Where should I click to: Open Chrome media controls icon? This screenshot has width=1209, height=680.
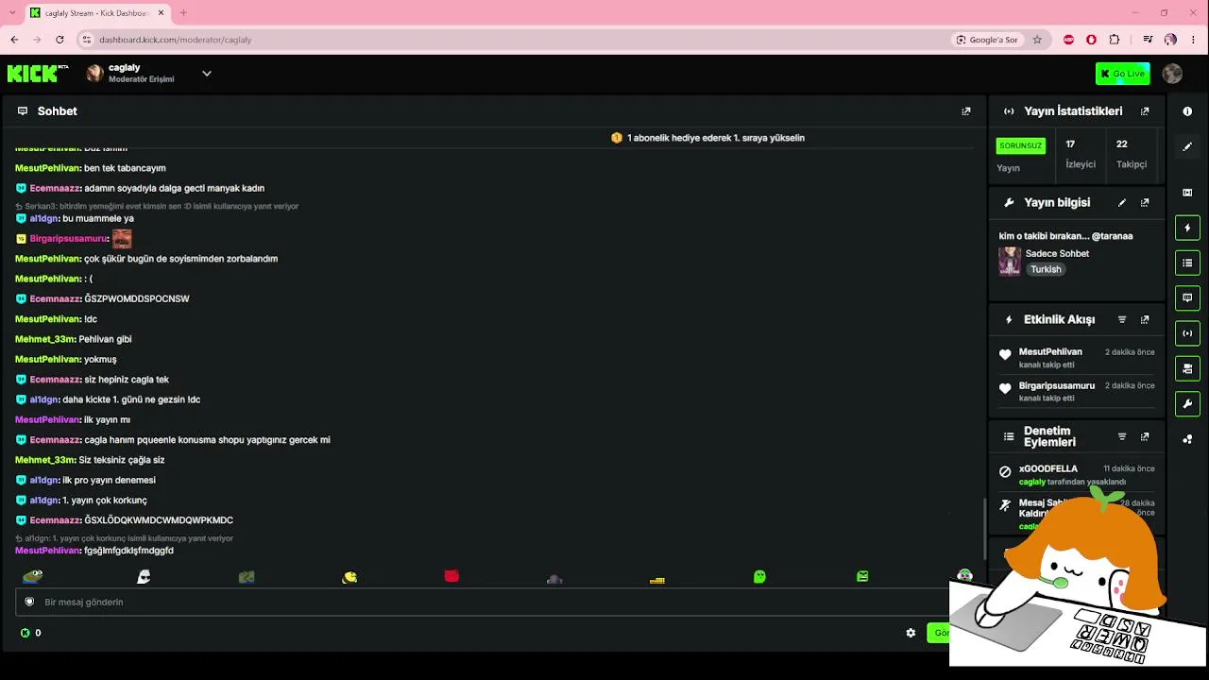[x=1148, y=40]
